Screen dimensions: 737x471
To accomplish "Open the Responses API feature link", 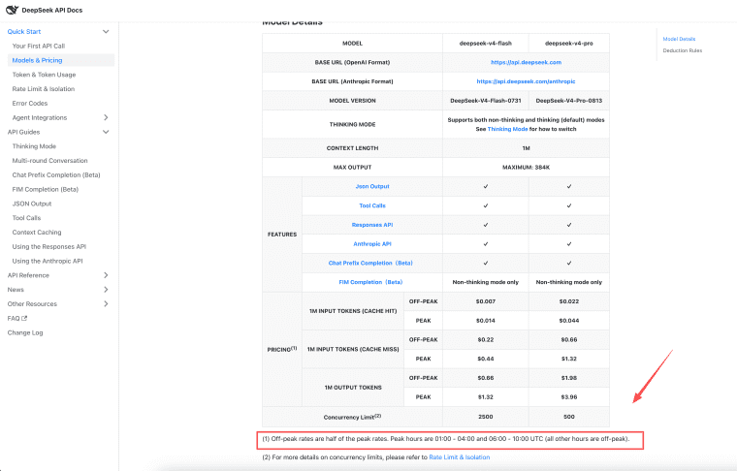I will click(x=372, y=225).
